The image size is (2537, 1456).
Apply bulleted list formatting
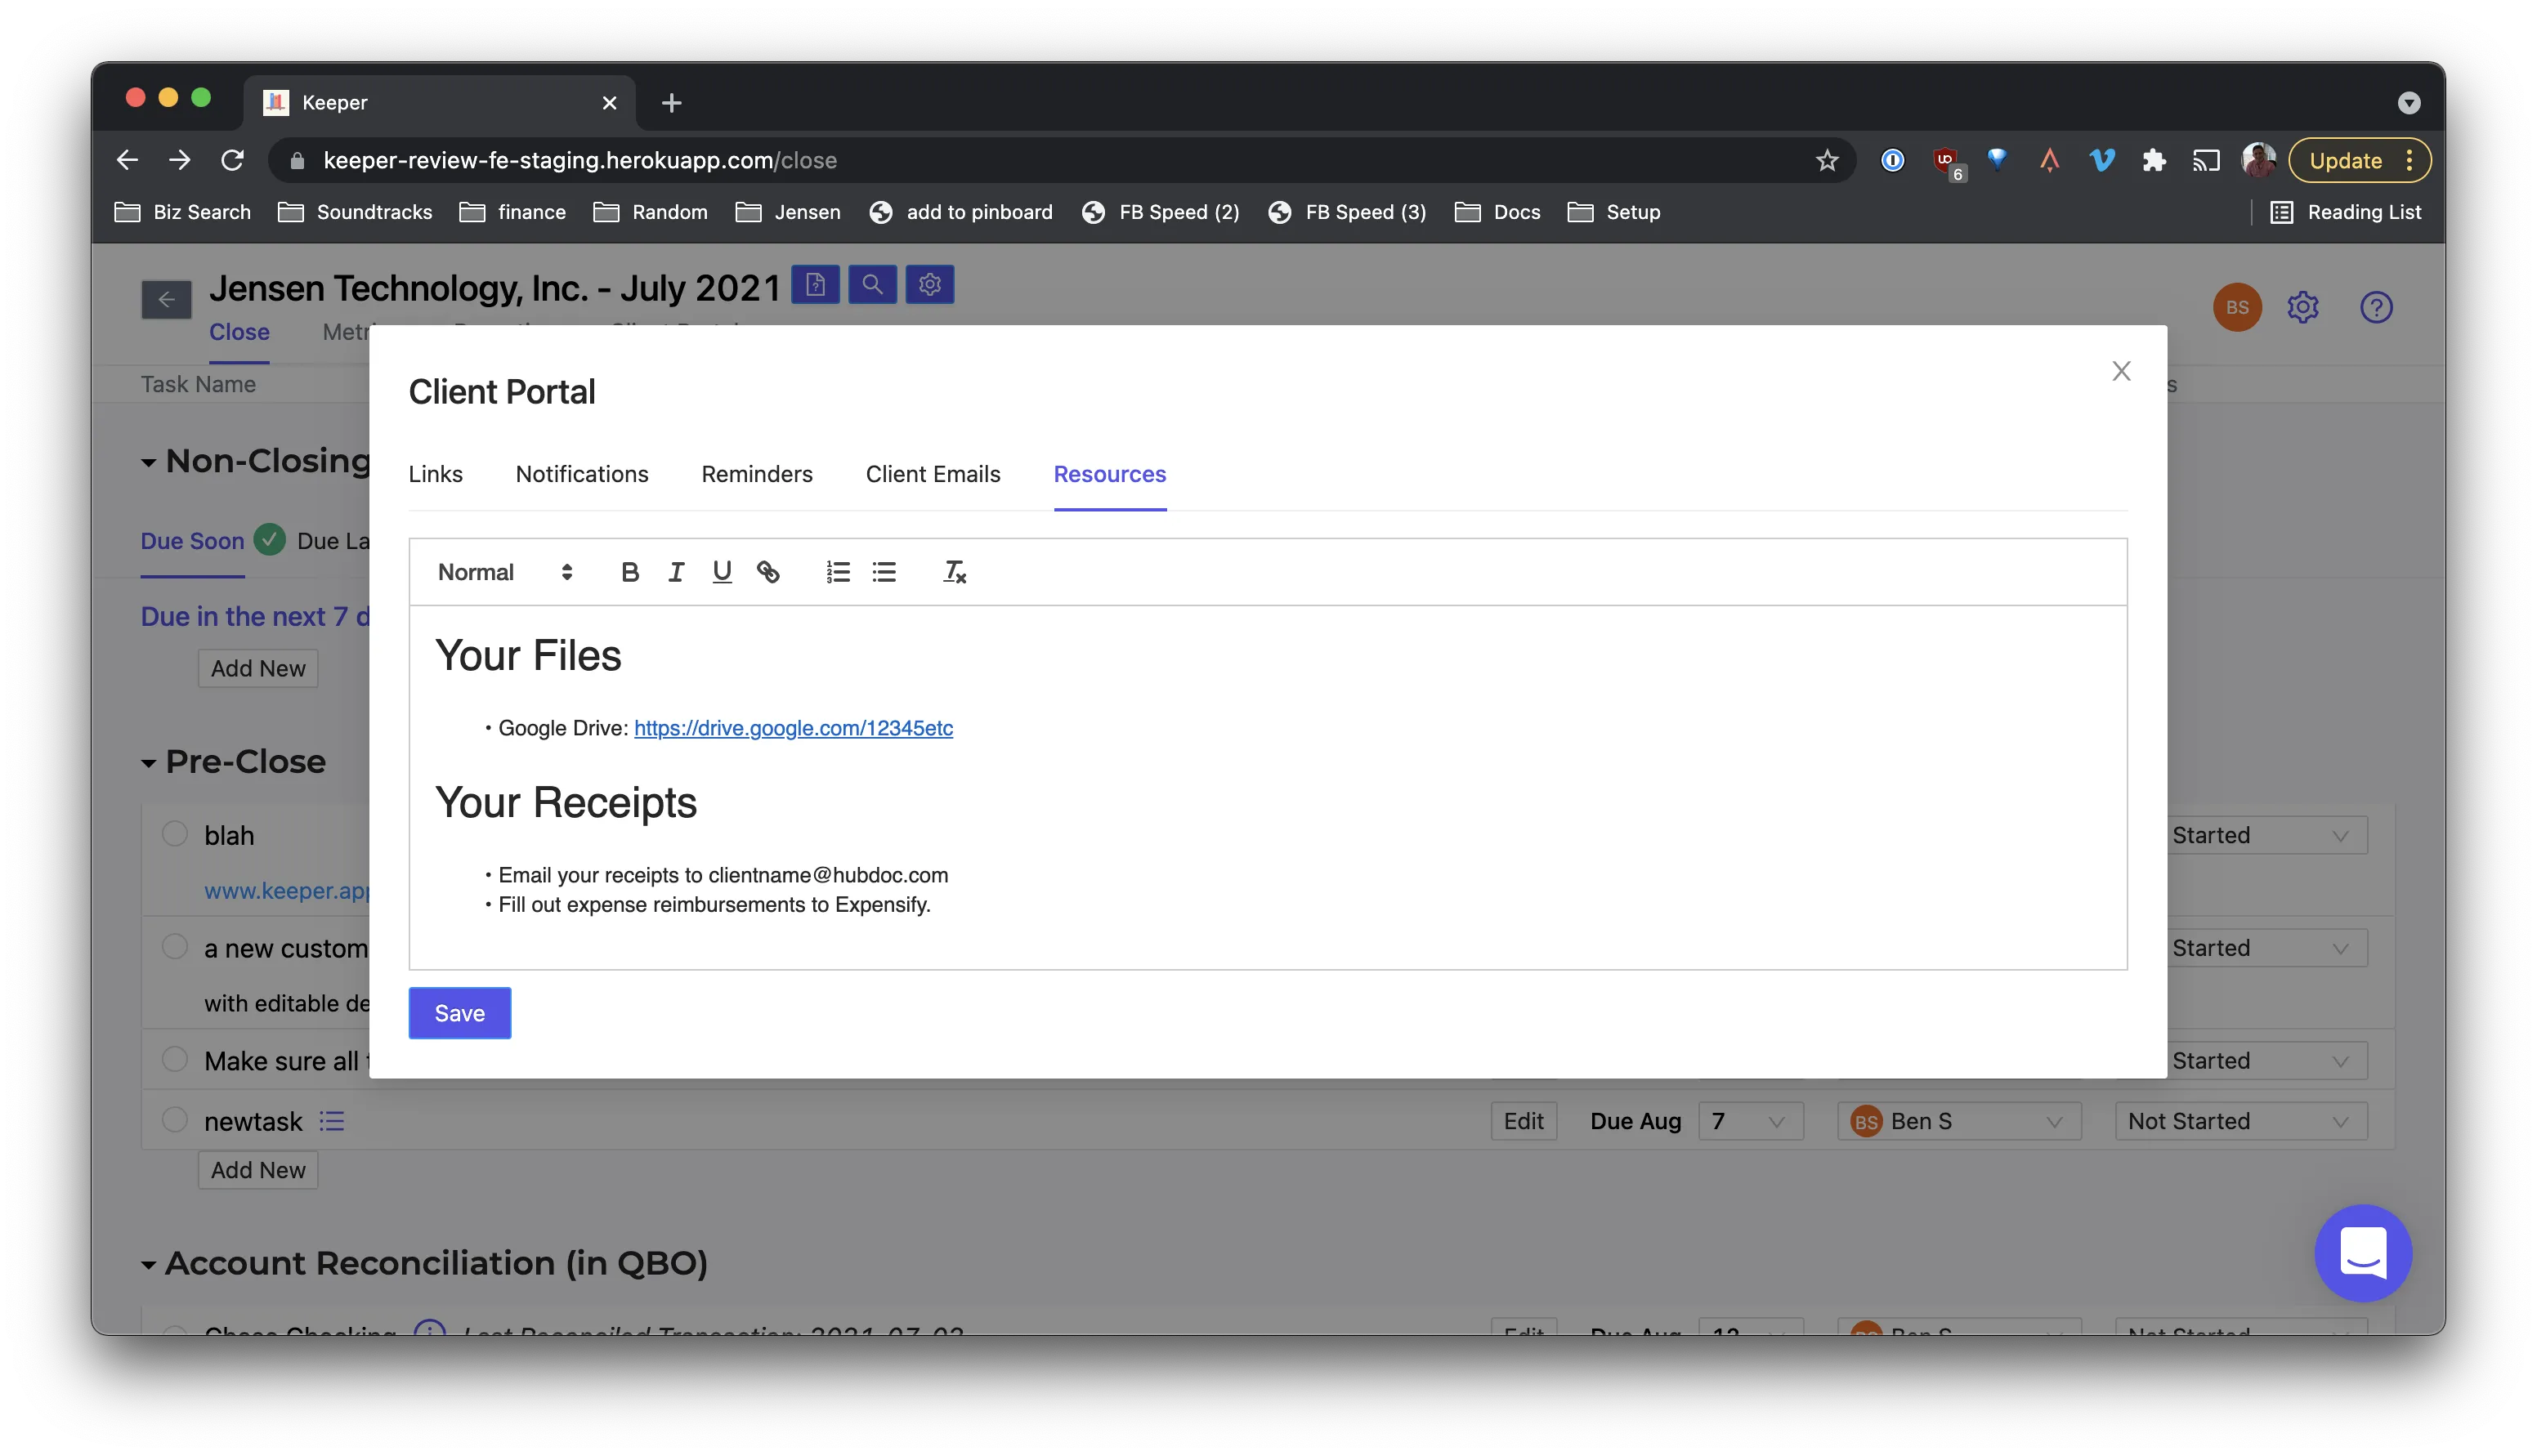pos(884,572)
